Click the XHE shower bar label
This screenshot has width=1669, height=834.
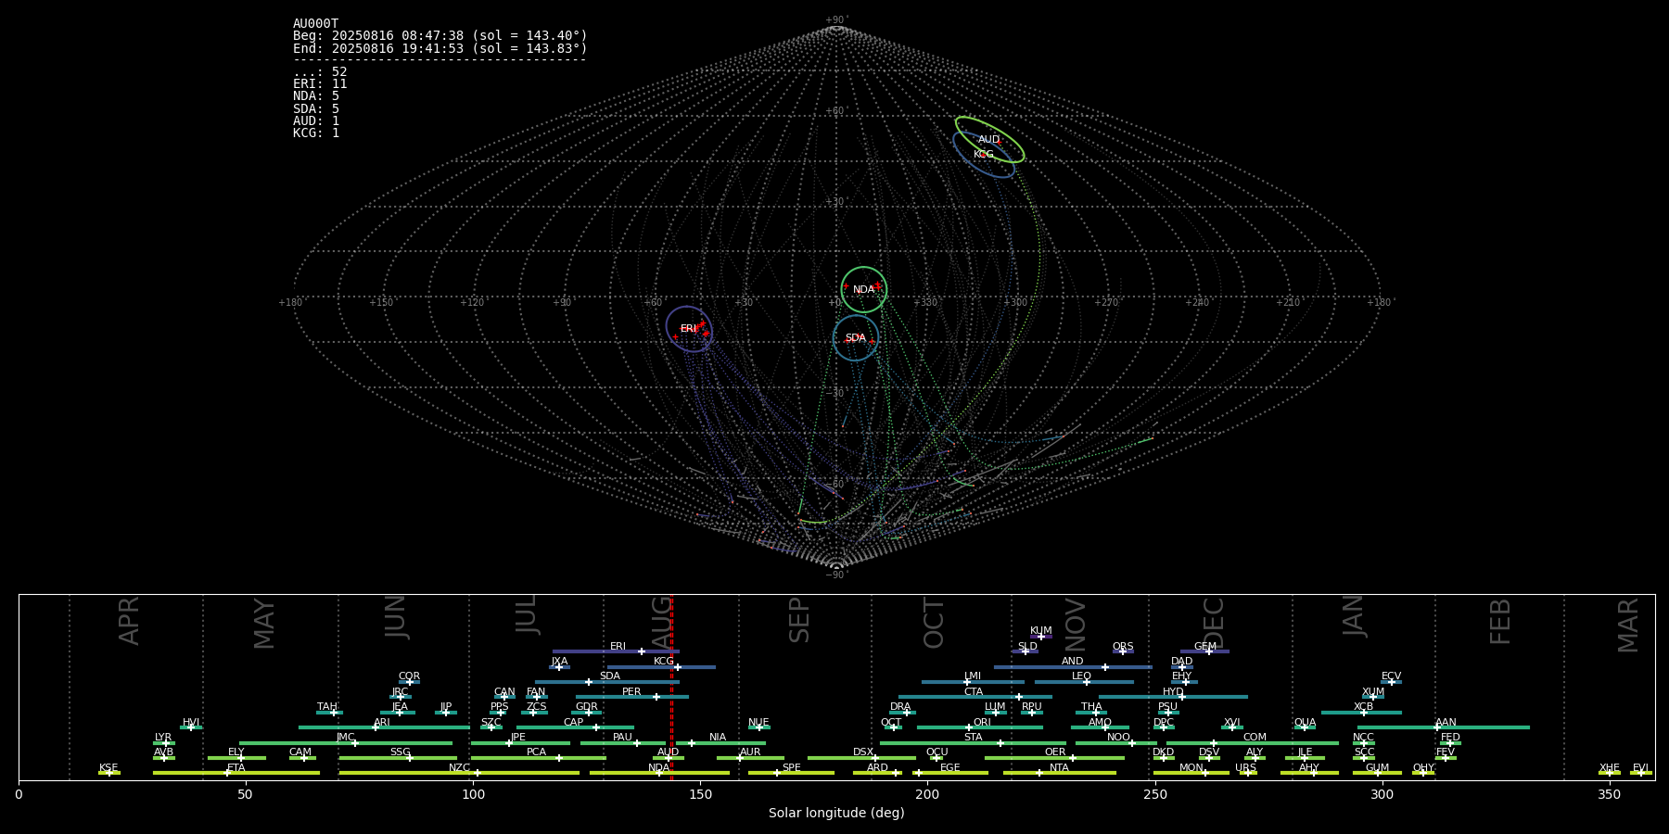pyautogui.click(x=1610, y=768)
